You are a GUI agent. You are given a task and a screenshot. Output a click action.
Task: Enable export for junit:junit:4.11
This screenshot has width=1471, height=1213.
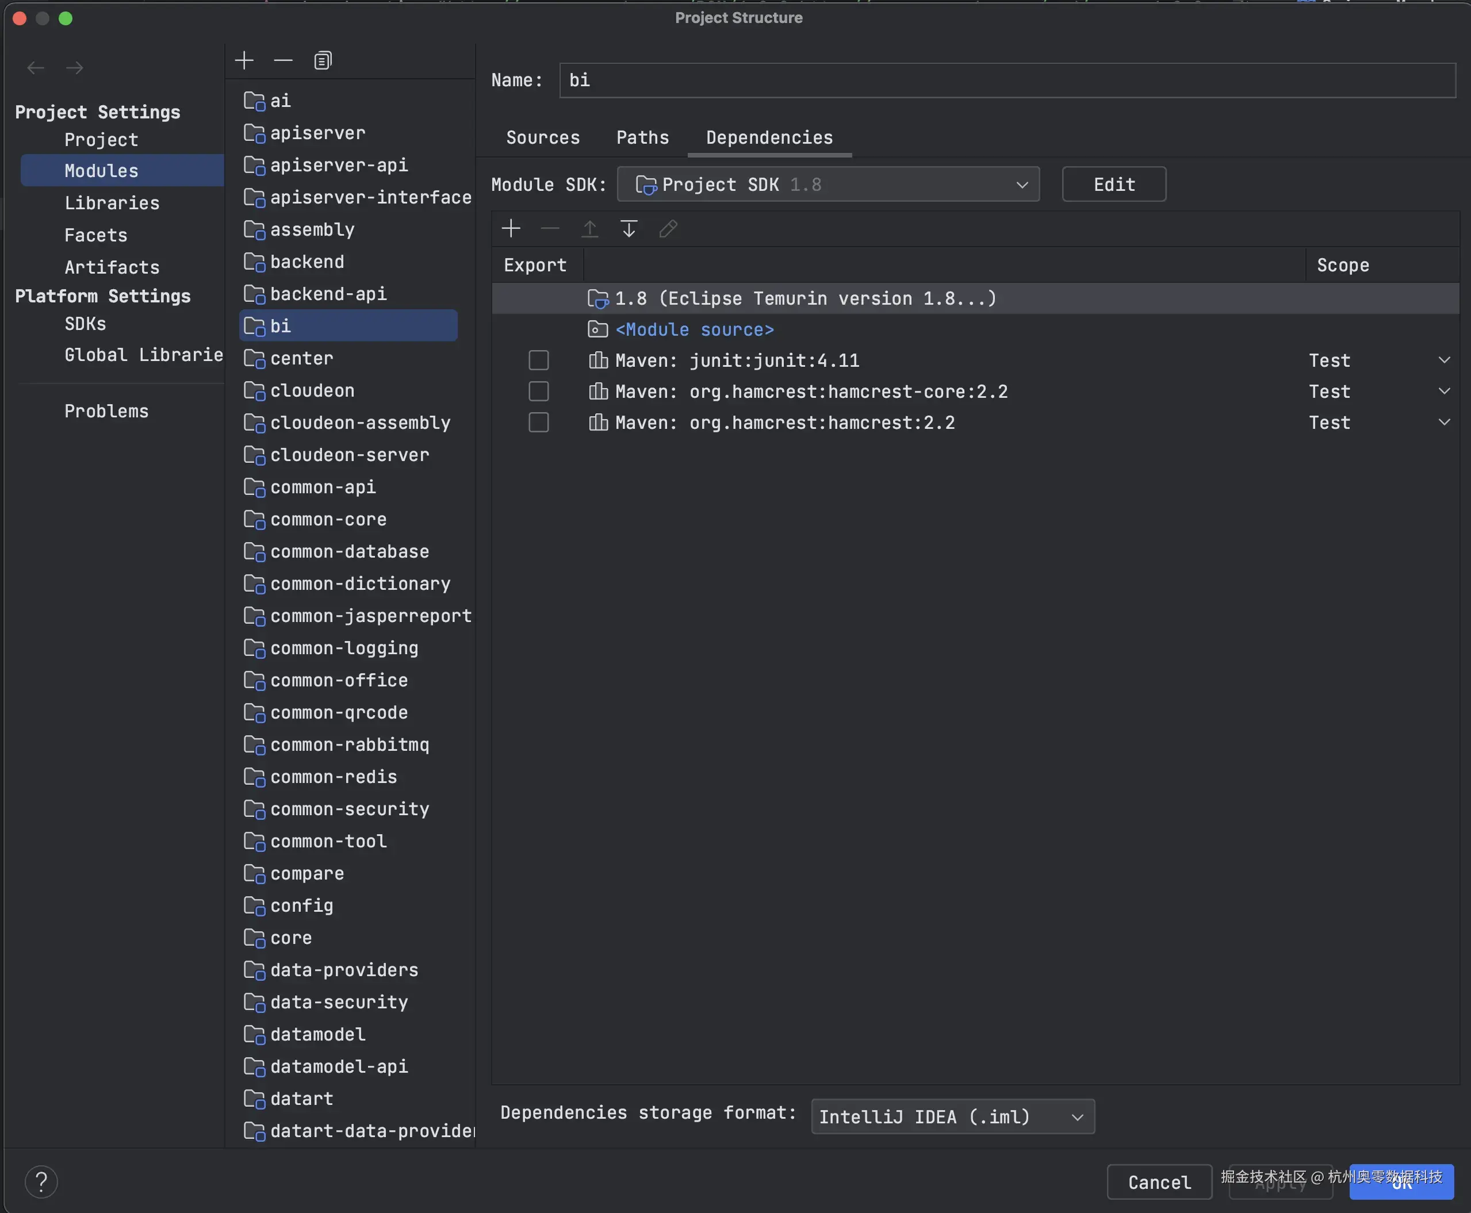click(538, 360)
